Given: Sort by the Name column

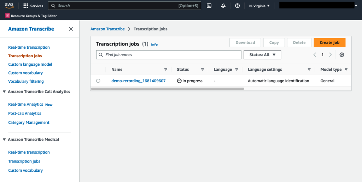Looking at the screenshot, I should click(x=165, y=69).
